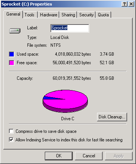Click the Drive C pie chart
The width and height of the screenshot is (136, 164).
click(x=65, y=101)
